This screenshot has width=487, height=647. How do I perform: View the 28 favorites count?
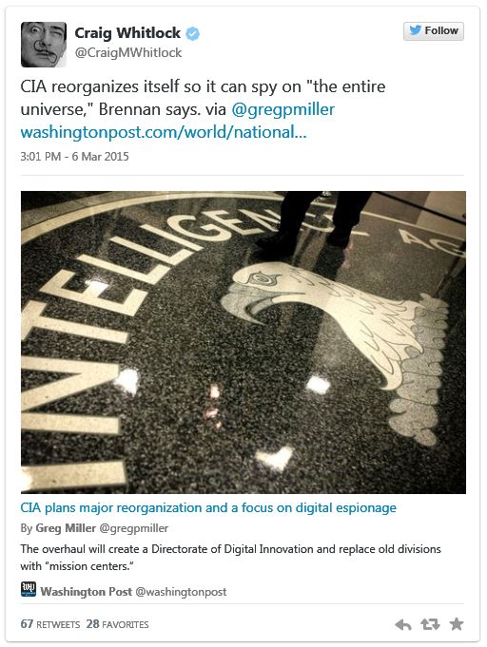(117, 624)
